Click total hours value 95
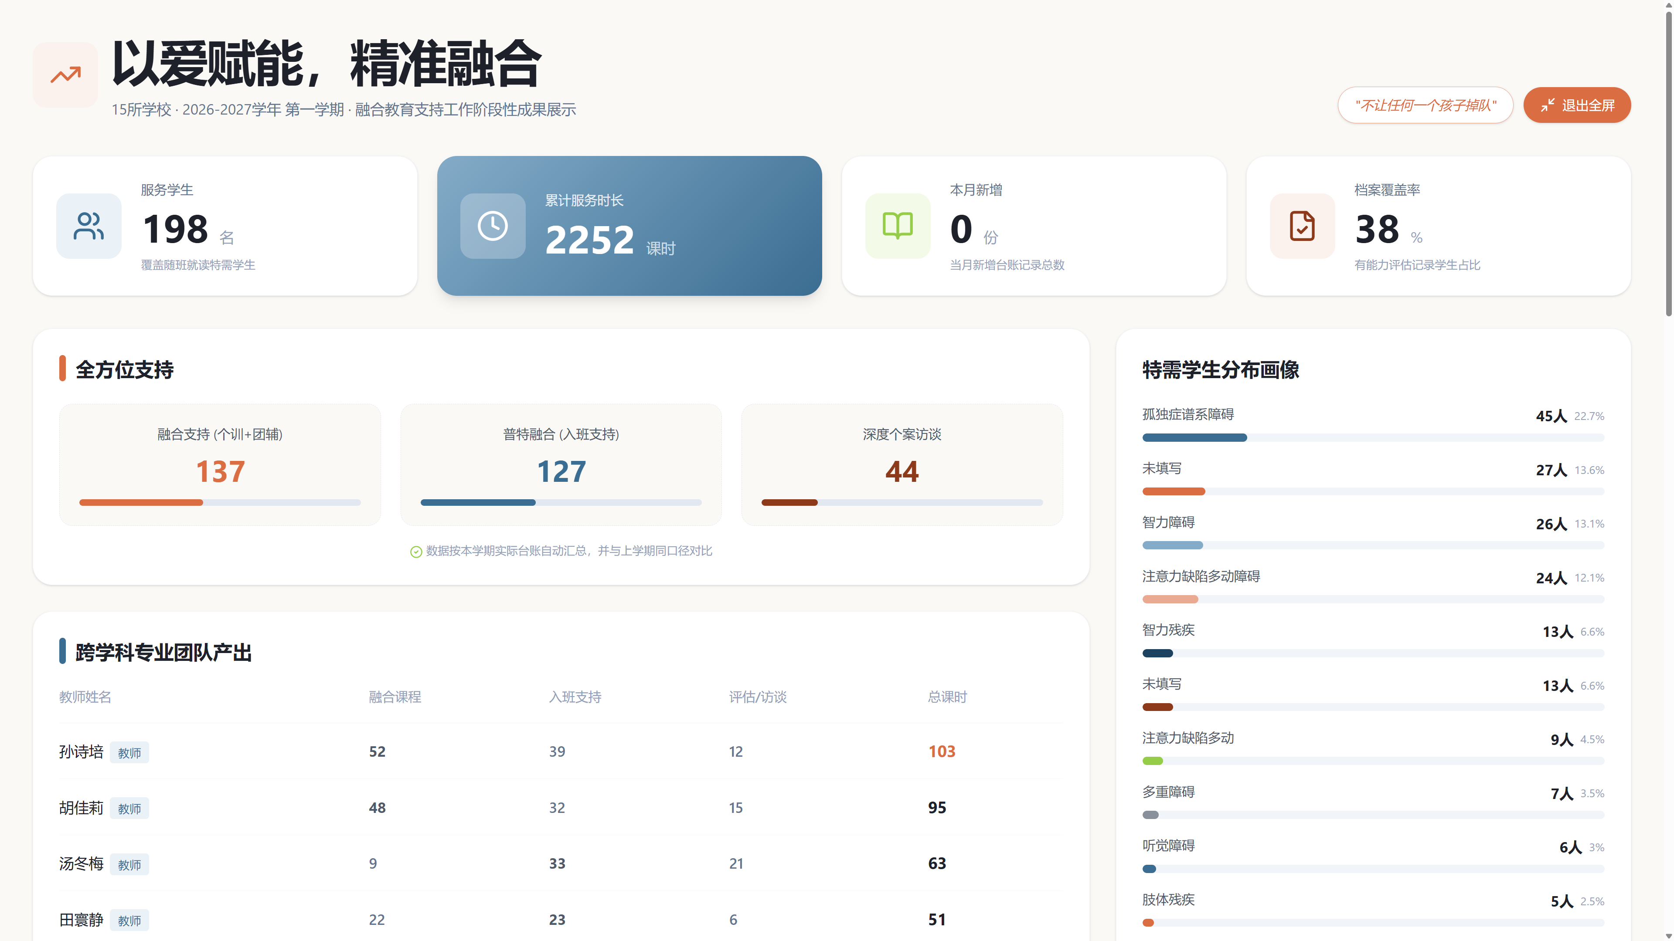Image resolution: width=1674 pixels, height=941 pixels. [937, 808]
